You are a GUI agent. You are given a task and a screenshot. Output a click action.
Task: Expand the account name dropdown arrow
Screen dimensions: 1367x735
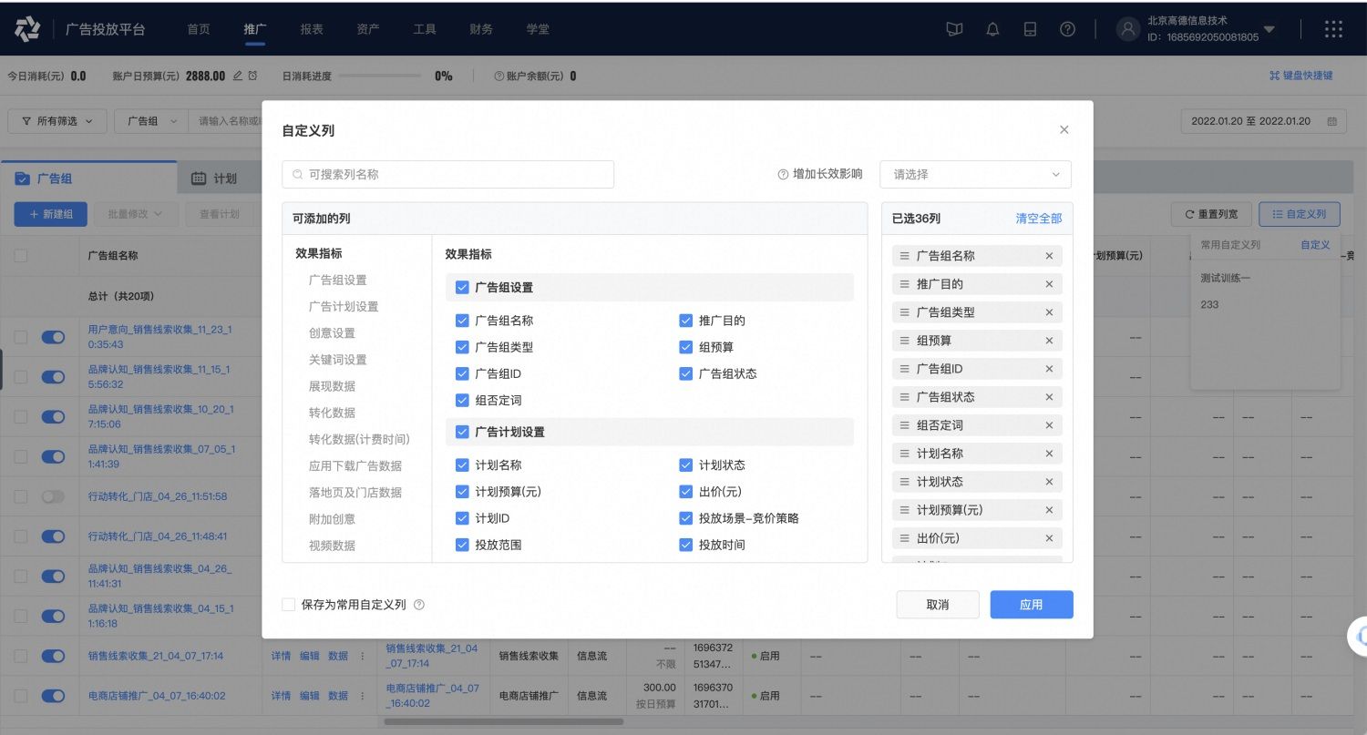click(1269, 29)
